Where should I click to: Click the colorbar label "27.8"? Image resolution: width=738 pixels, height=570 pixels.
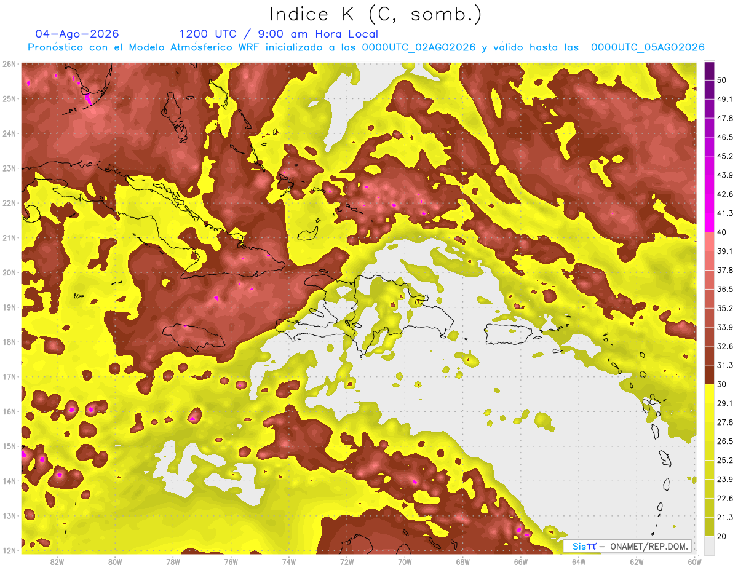tap(725, 422)
